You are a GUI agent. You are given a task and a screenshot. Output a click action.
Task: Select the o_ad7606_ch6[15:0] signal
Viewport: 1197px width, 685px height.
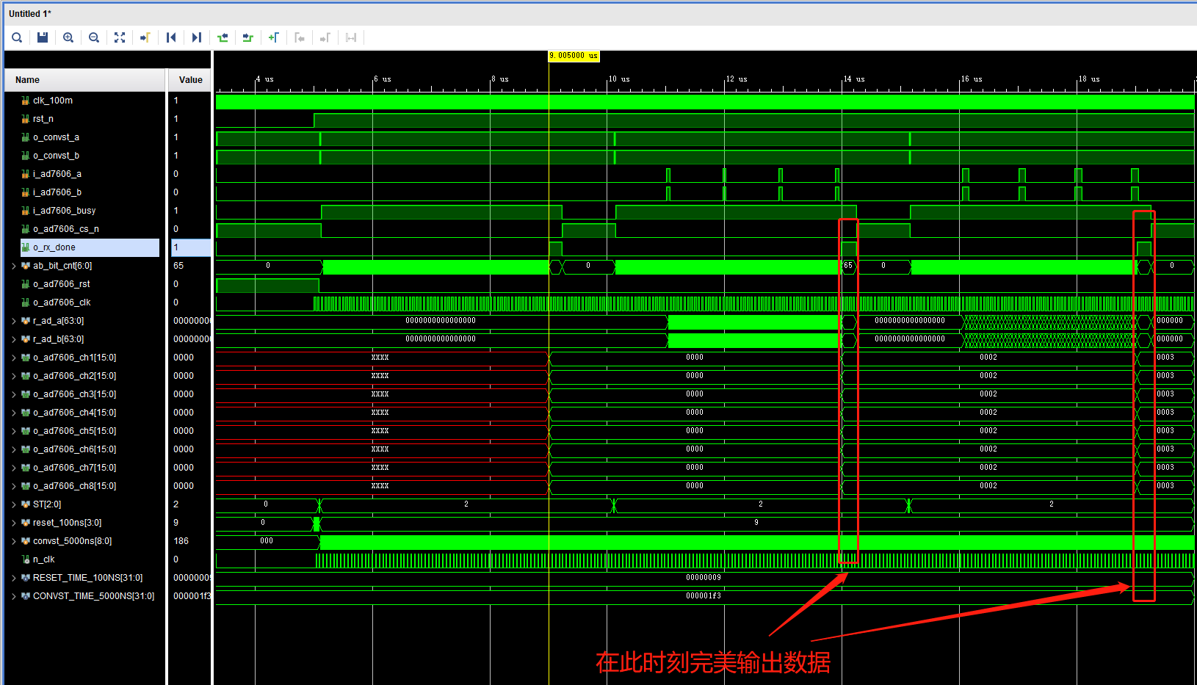(x=74, y=449)
